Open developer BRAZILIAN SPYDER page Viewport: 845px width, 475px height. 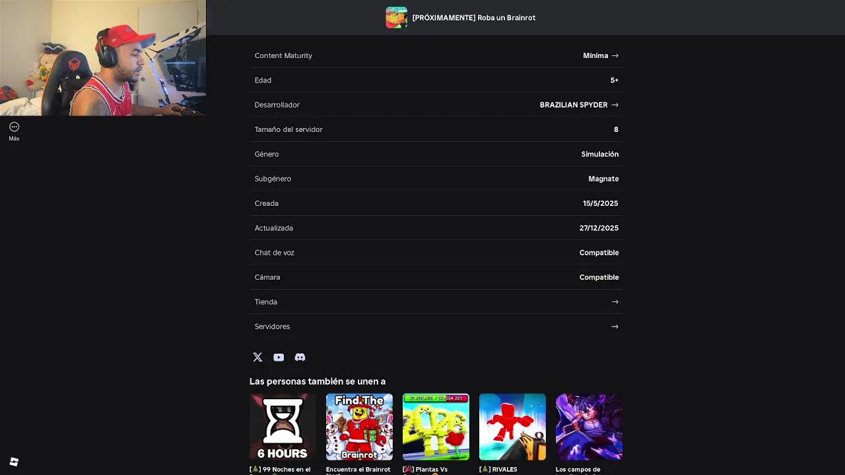(x=579, y=105)
